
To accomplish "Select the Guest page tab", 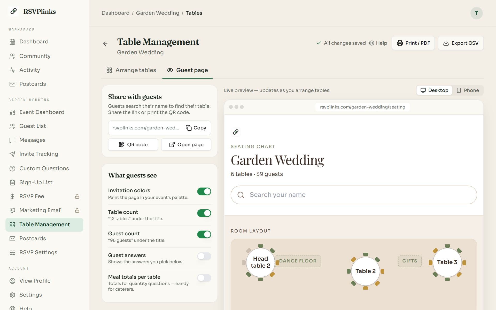I will (x=188, y=70).
